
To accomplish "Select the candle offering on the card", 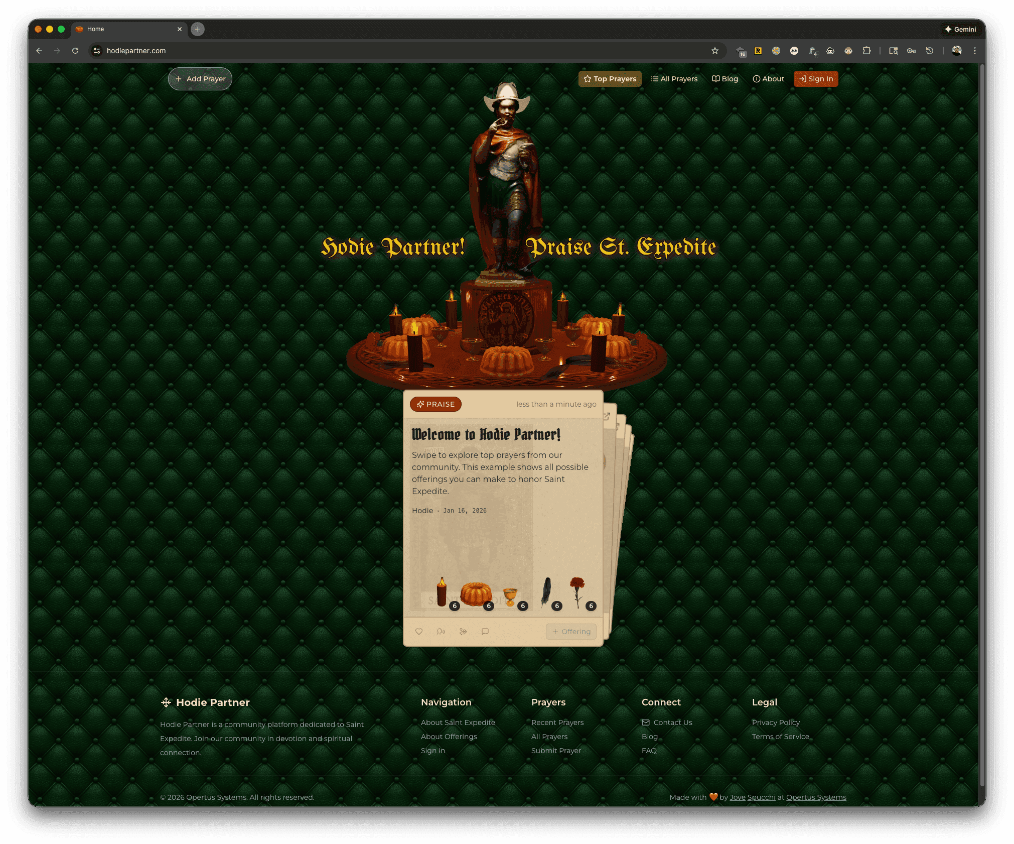I will (x=442, y=592).
